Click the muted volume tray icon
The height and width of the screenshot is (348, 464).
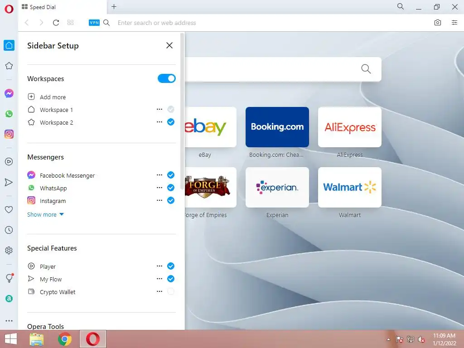[x=421, y=339]
